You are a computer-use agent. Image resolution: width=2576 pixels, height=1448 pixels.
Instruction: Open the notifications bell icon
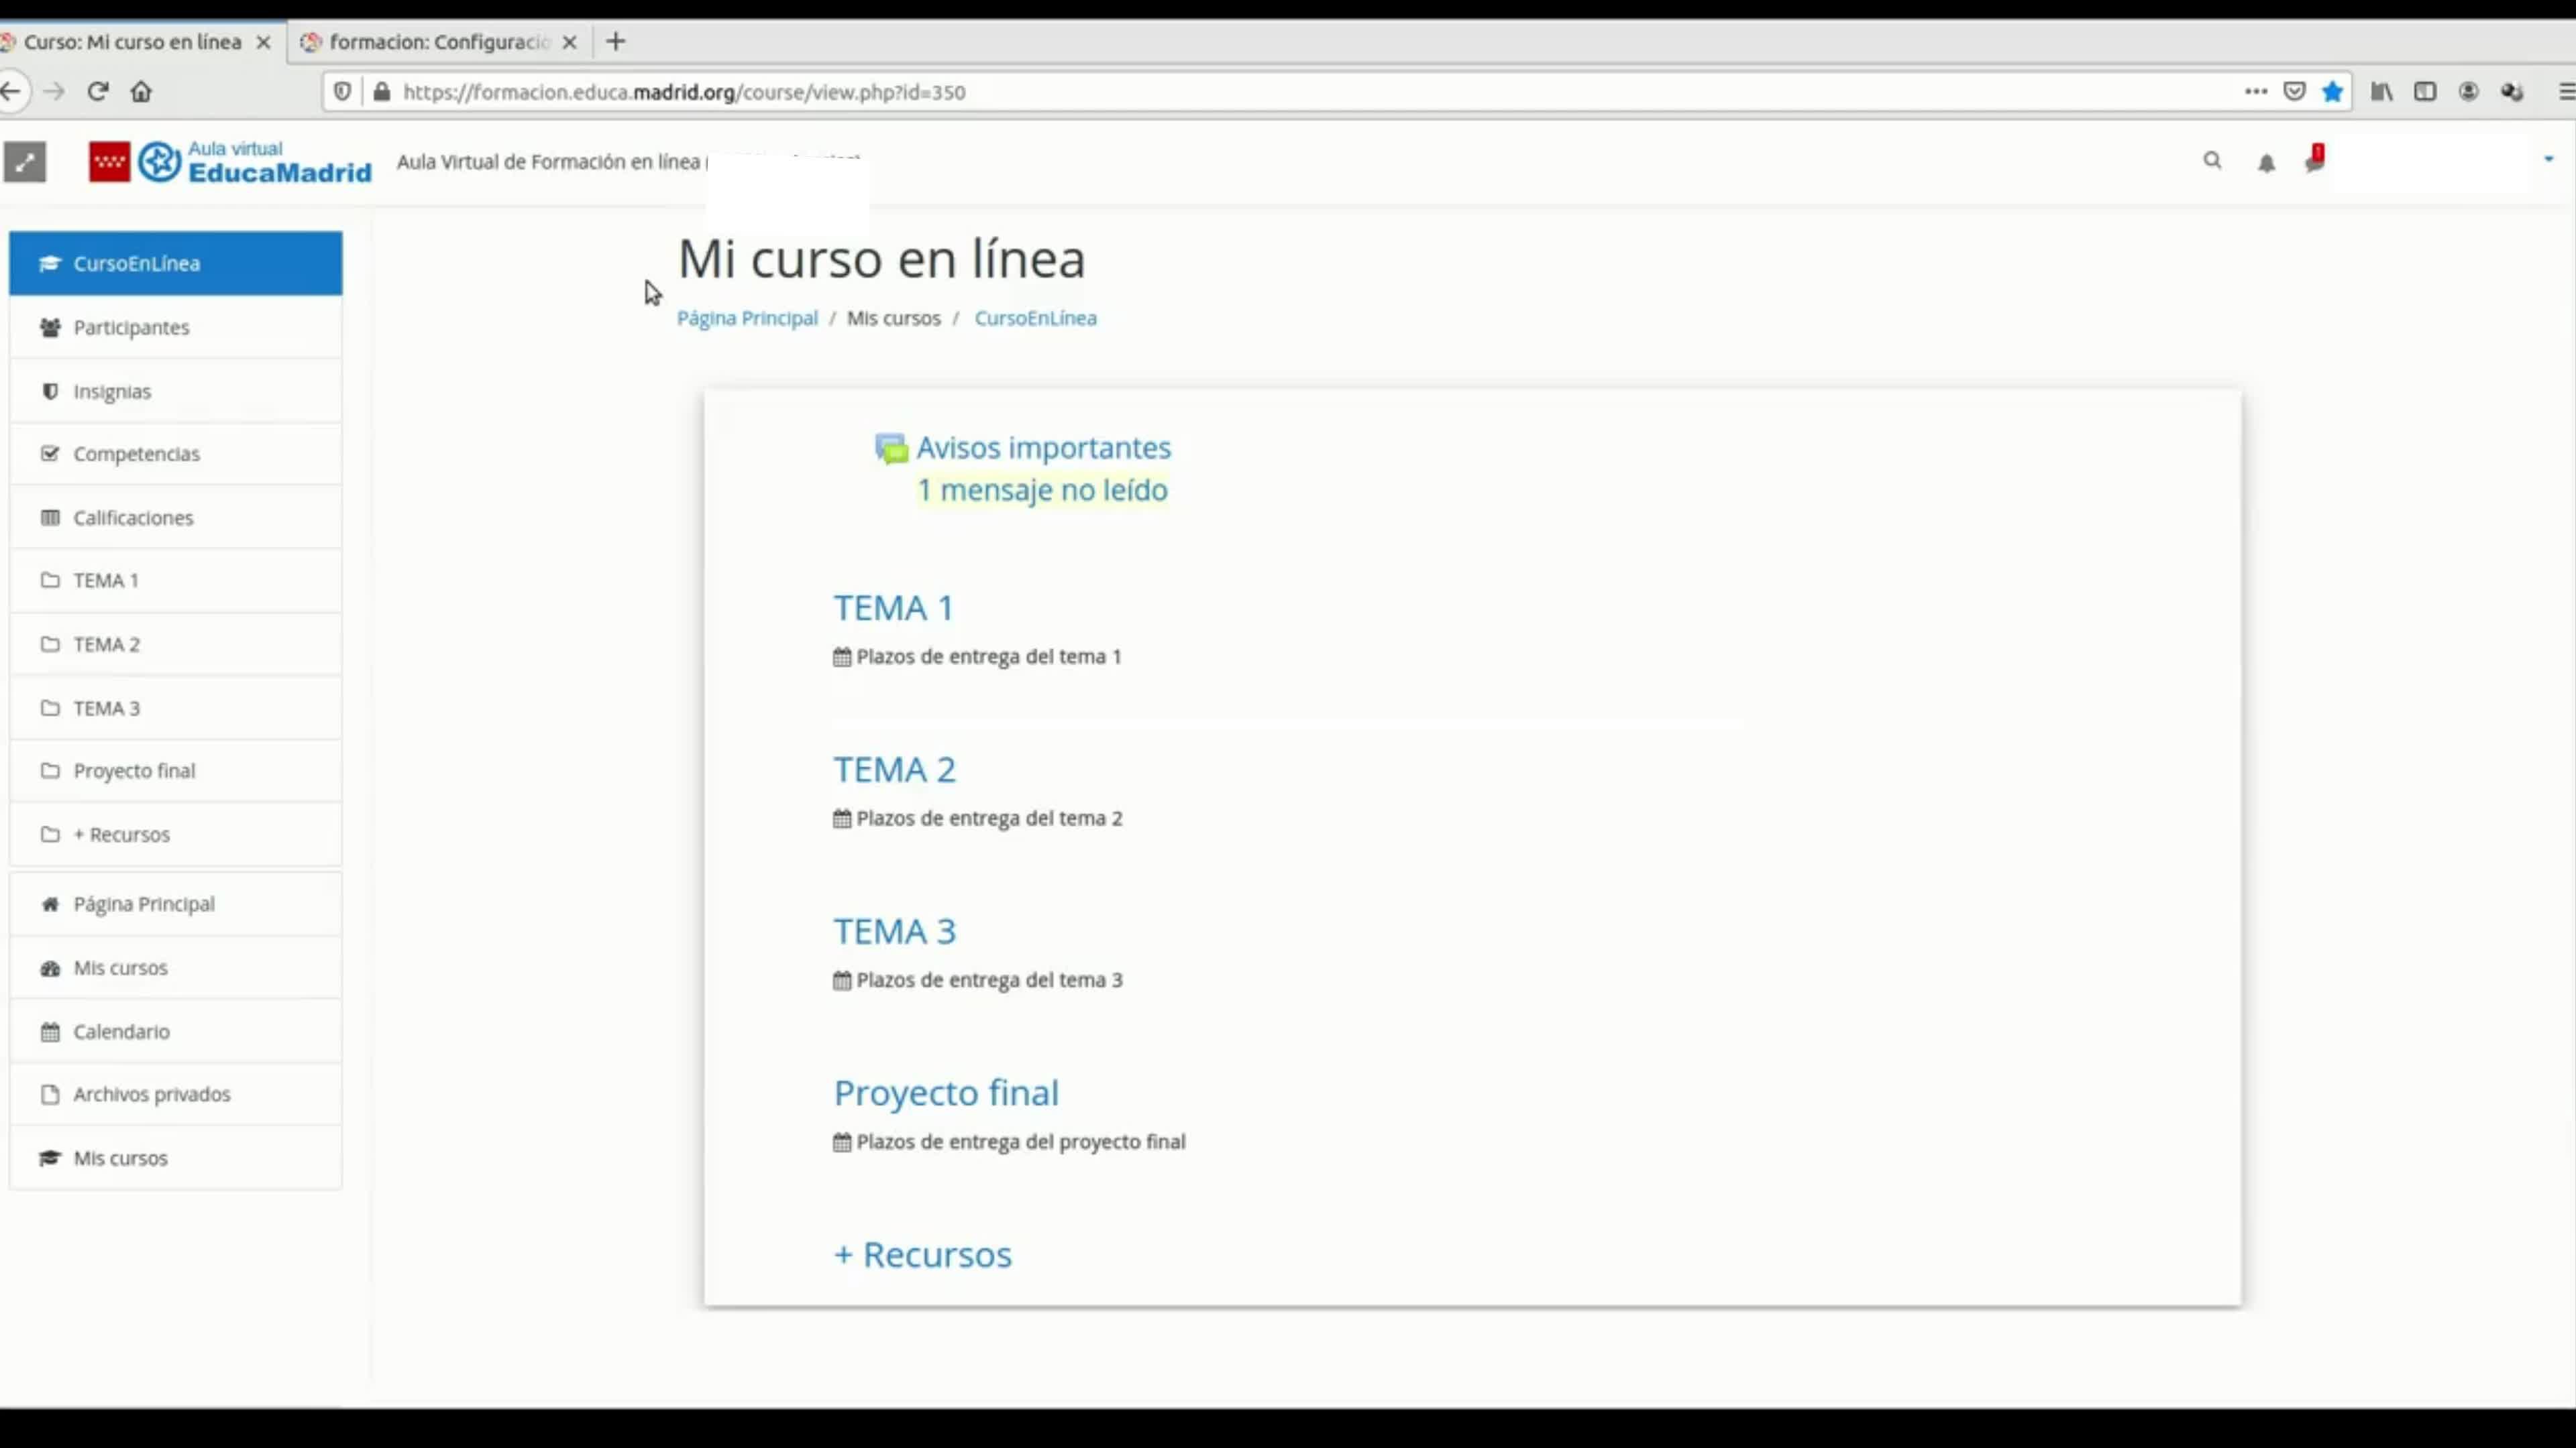pyautogui.click(x=2266, y=163)
